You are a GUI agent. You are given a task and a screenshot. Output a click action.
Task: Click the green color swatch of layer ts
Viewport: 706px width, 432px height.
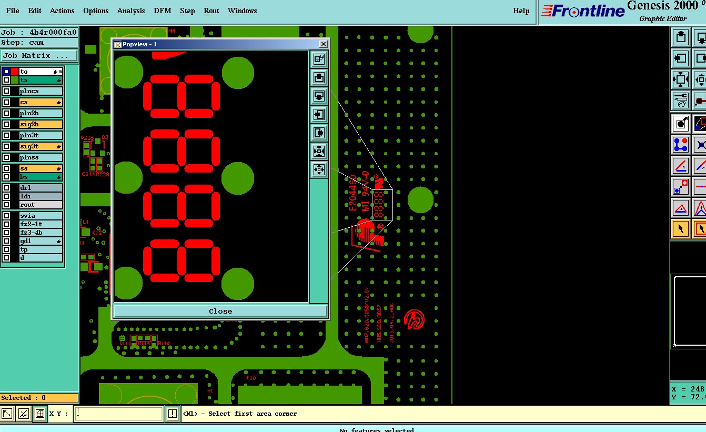pos(15,80)
